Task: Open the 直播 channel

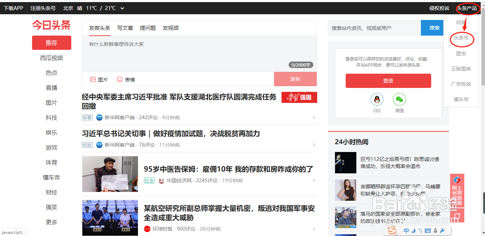Action: [52, 88]
